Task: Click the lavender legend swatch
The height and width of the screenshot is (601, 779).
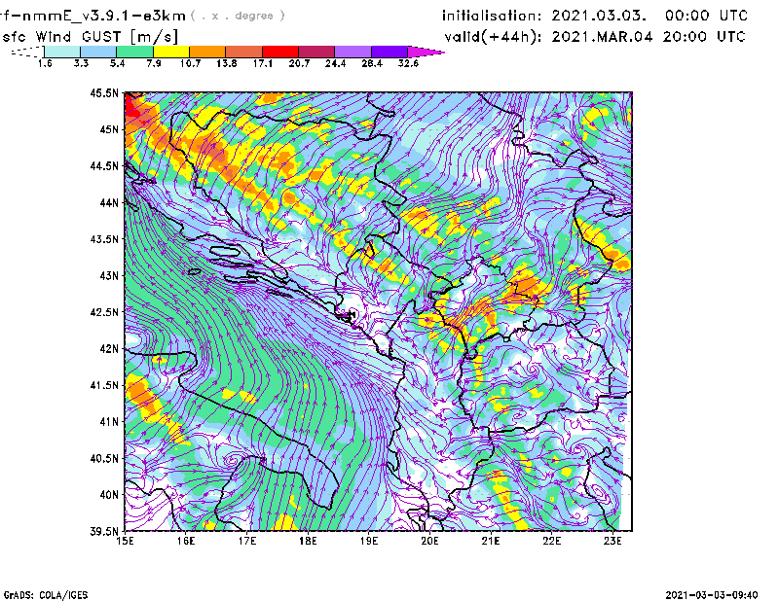Action: (x=353, y=52)
